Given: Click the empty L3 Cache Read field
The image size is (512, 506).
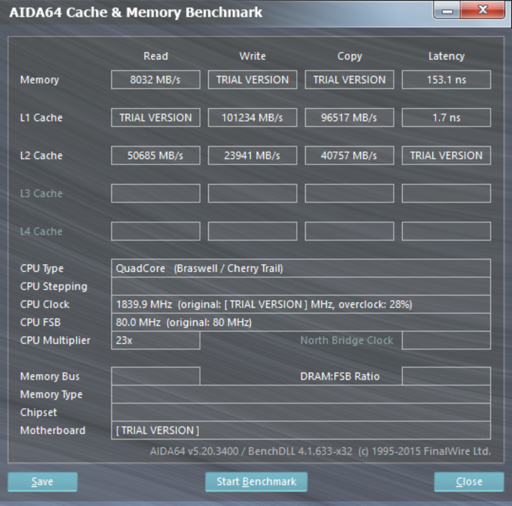Looking at the screenshot, I should 155,193.
